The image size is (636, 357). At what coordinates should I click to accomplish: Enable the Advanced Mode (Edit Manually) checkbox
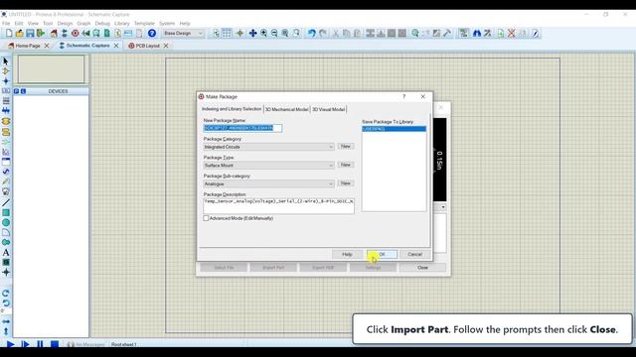[x=206, y=218]
